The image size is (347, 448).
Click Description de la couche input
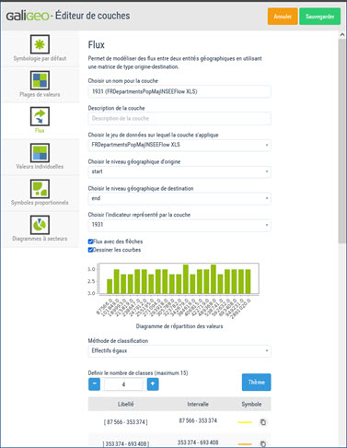(179, 119)
